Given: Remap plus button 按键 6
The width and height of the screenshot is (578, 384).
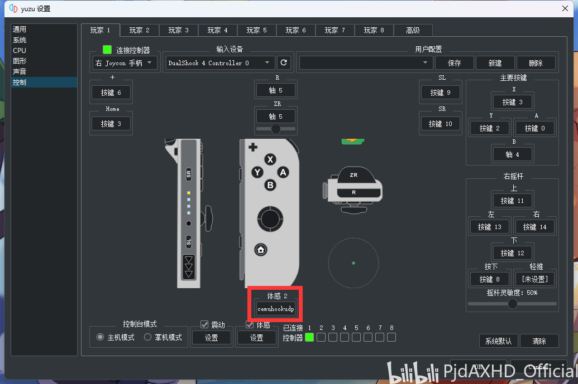Looking at the screenshot, I should pos(111,93).
